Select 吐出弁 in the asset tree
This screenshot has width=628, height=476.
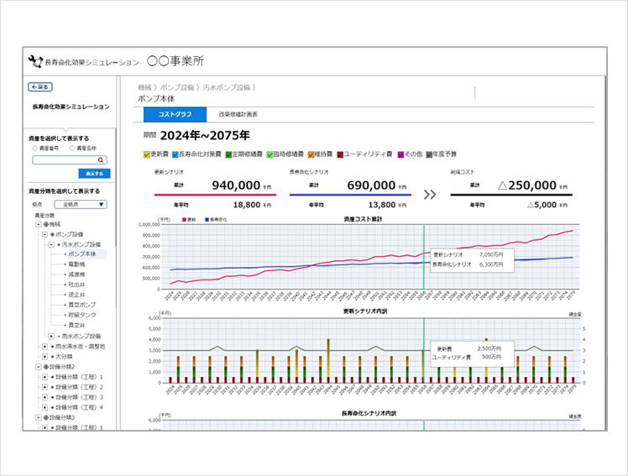pos(76,285)
